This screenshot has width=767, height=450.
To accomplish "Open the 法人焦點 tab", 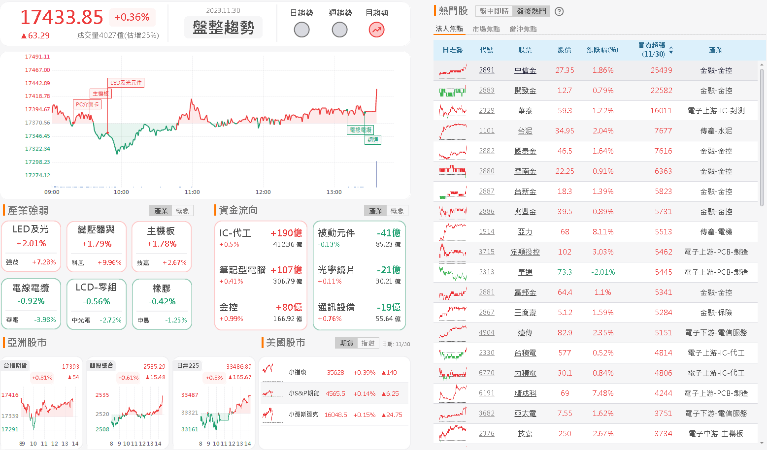I will tap(449, 29).
